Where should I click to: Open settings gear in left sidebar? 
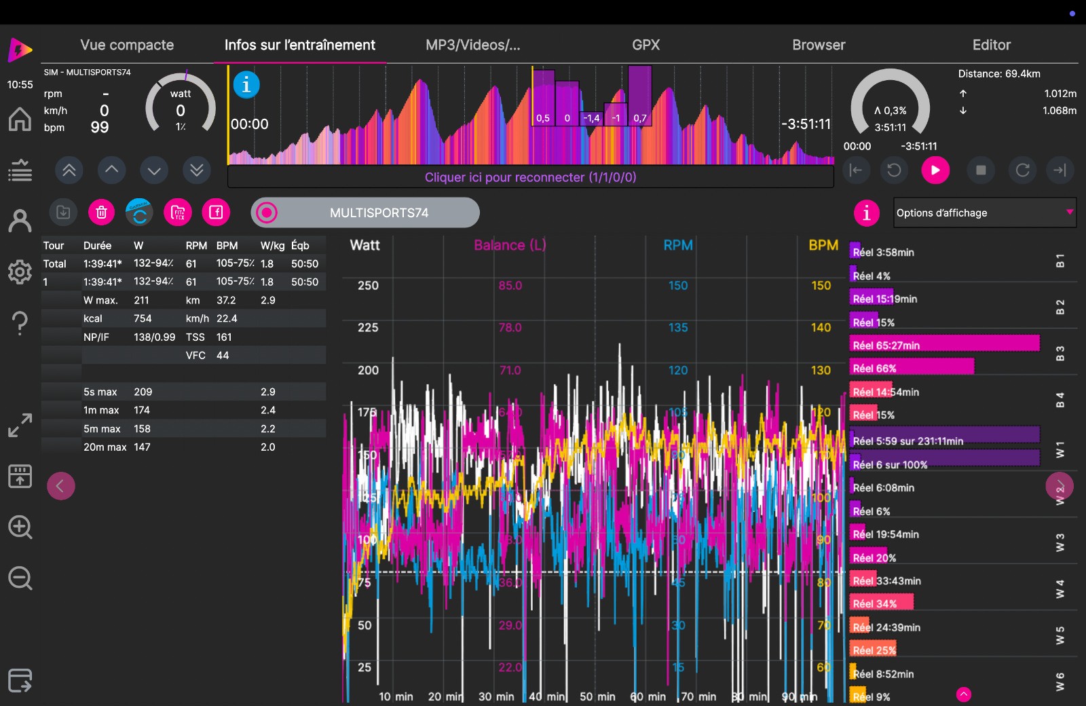(20, 272)
